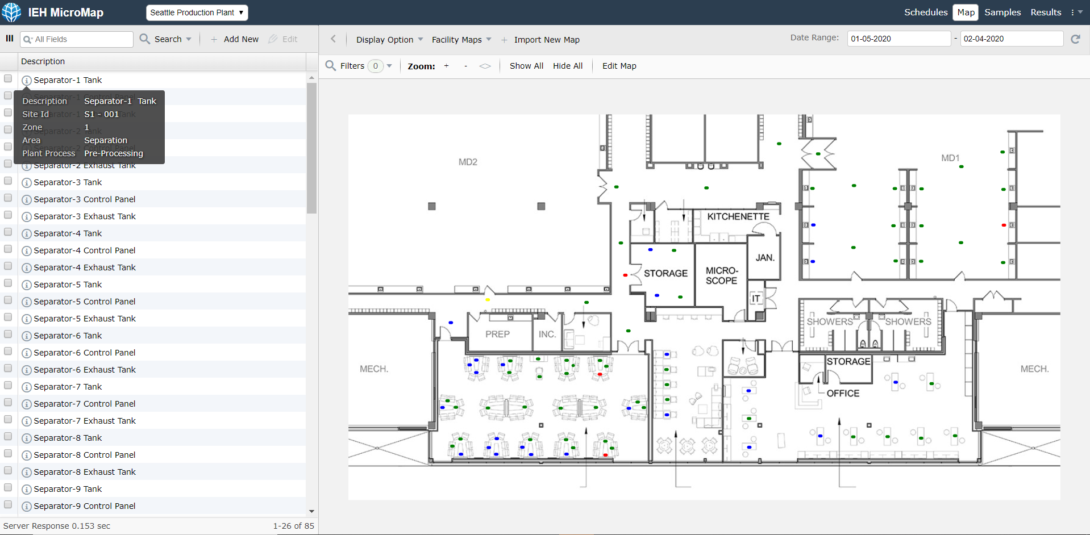Zoom out with the minus control
This screenshot has width=1090, height=535.
pyautogui.click(x=465, y=66)
